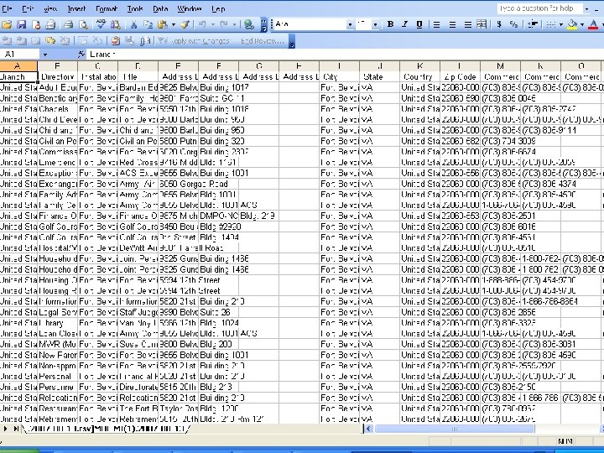Toggle Underline formatting

[419, 24]
